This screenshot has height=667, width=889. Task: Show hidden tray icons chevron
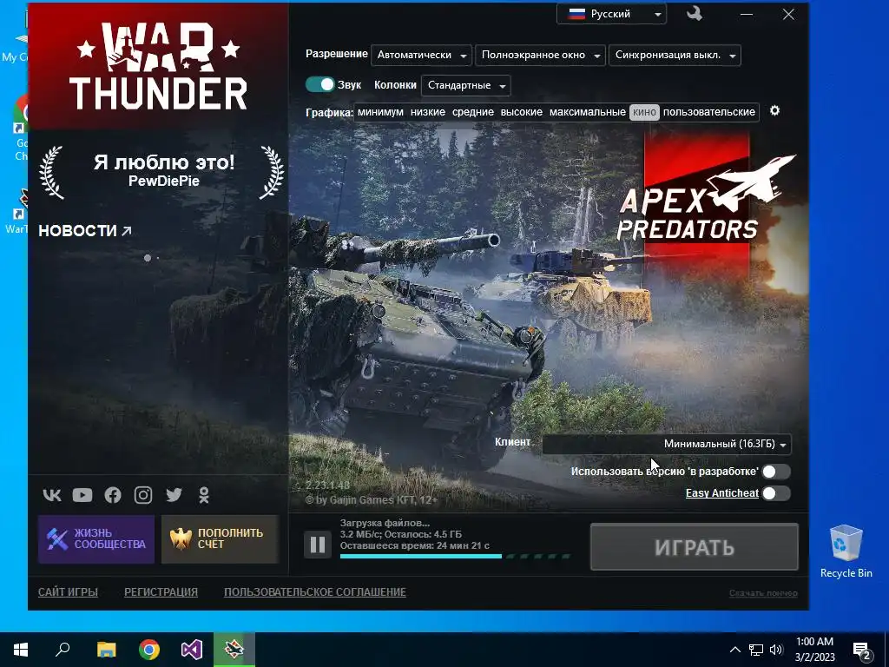coord(734,650)
